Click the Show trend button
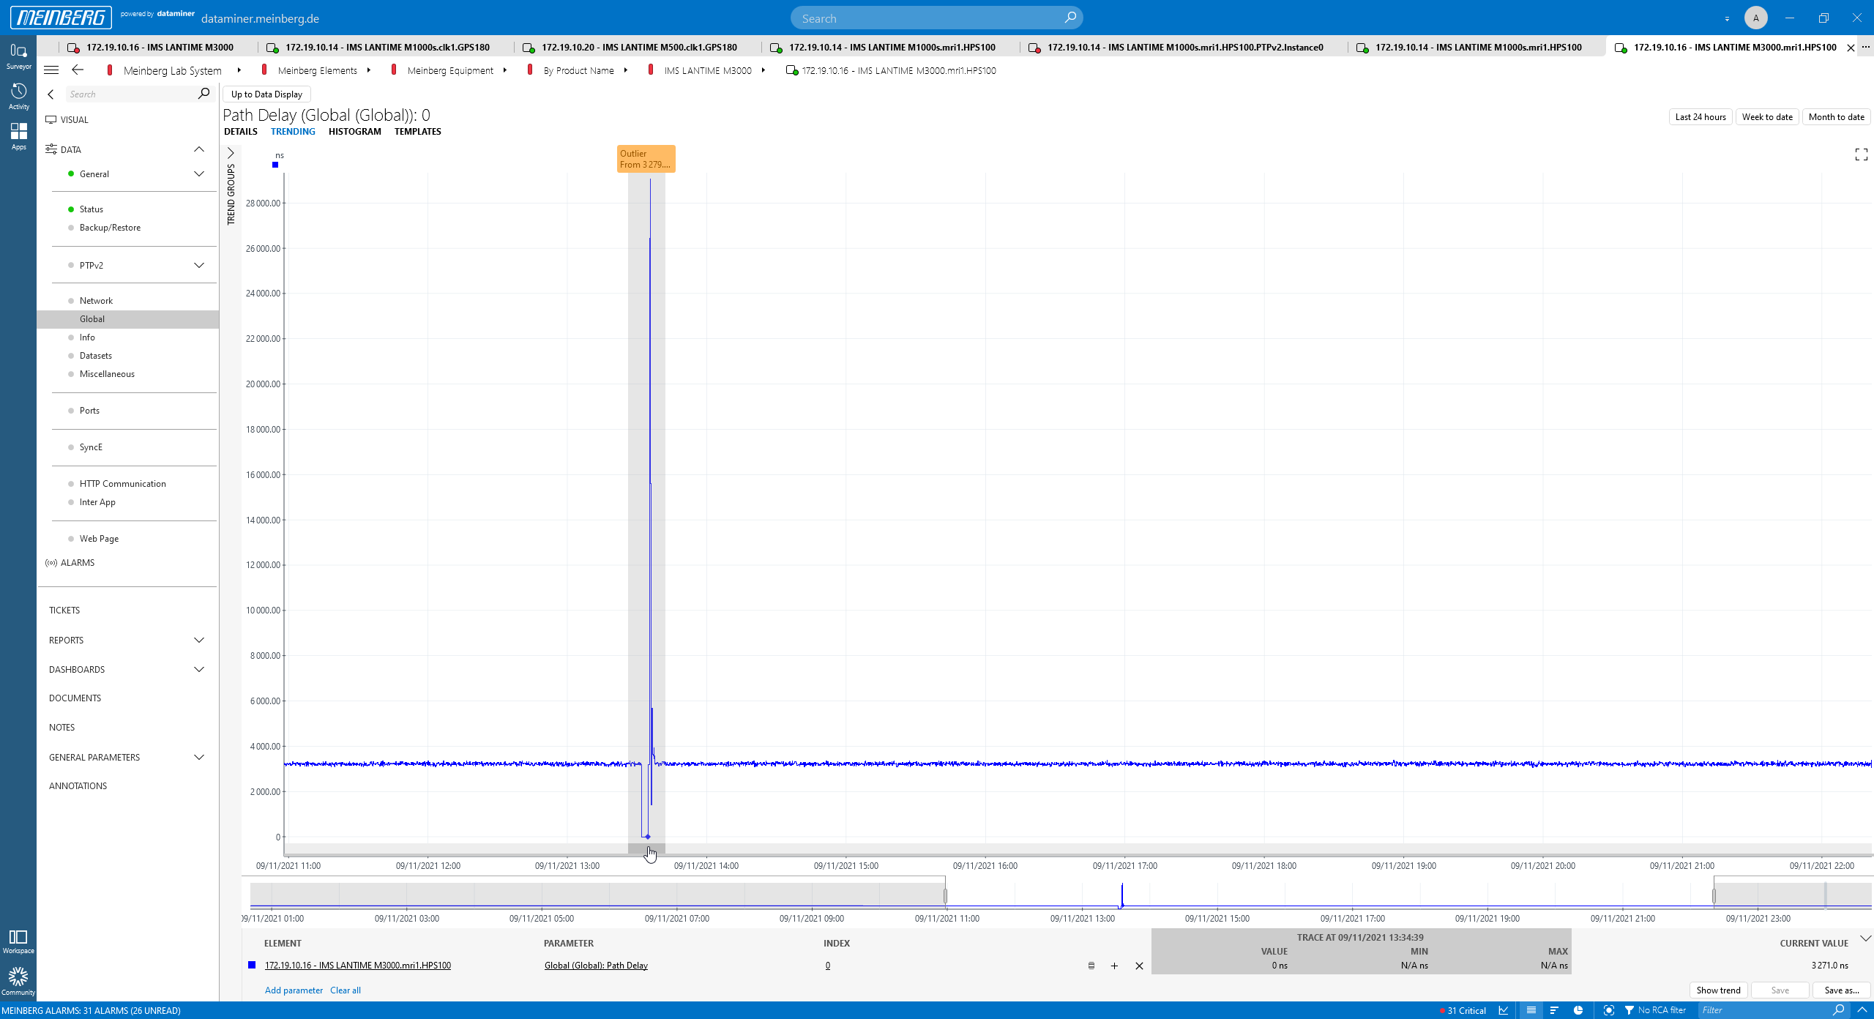 1718,990
